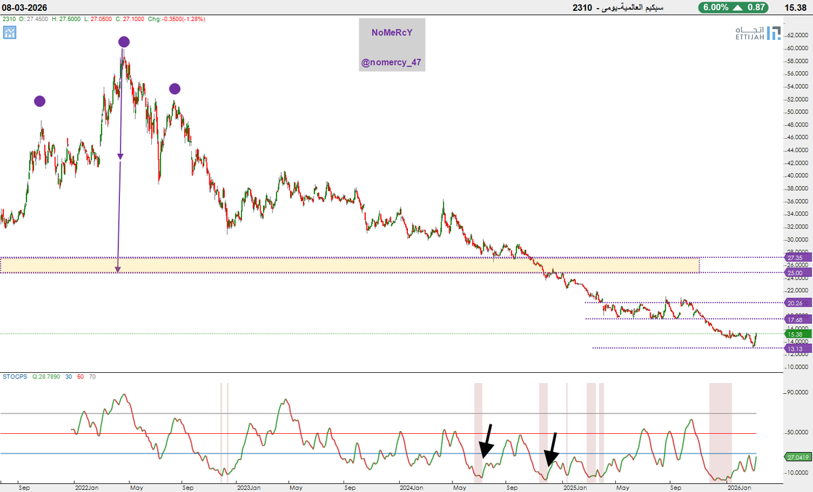813x492 pixels.
Task: Click the 27.0419 stochastic value label
Action: pyautogui.click(x=797, y=457)
